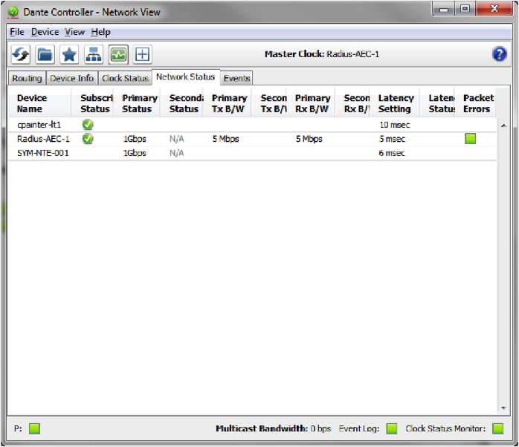Click the clock status monitor toolbar icon
Image resolution: width=519 pixels, height=447 pixels.
click(x=118, y=54)
